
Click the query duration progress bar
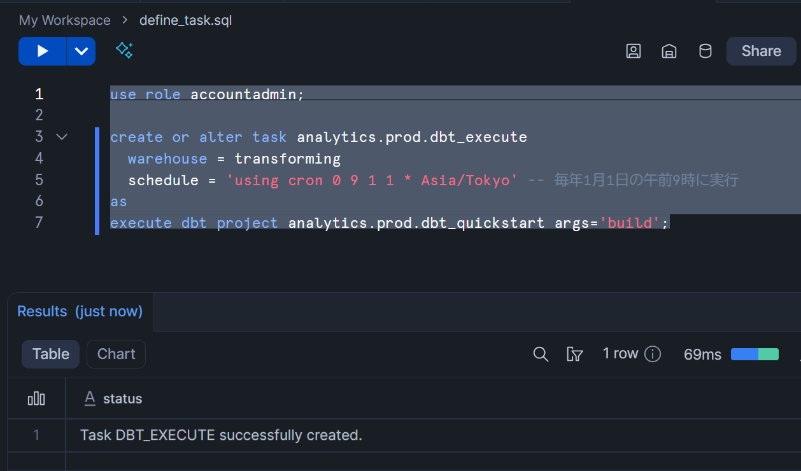coord(755,355)
